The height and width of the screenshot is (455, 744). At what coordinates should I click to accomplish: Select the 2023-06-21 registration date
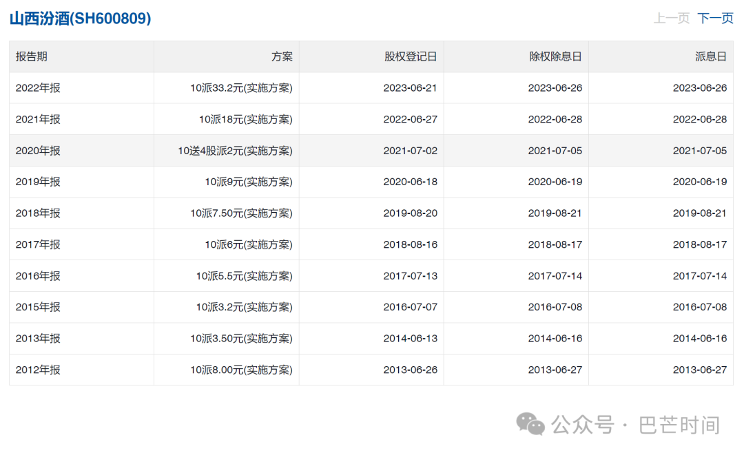(x=411, y=88)
